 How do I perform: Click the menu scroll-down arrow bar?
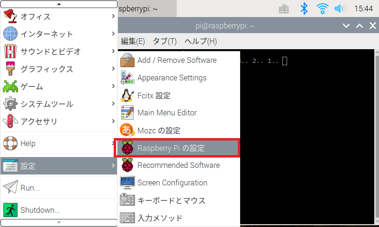tap(59, 222)
